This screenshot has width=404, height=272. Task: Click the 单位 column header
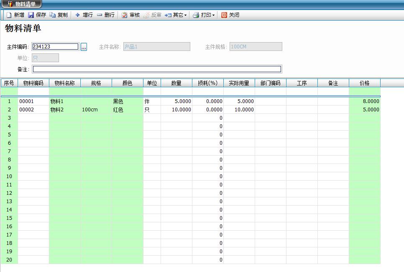[x=152, y=83]
